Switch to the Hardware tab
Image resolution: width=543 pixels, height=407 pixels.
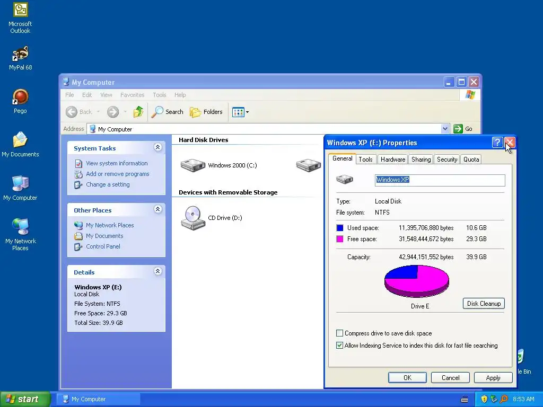point(393,159)
